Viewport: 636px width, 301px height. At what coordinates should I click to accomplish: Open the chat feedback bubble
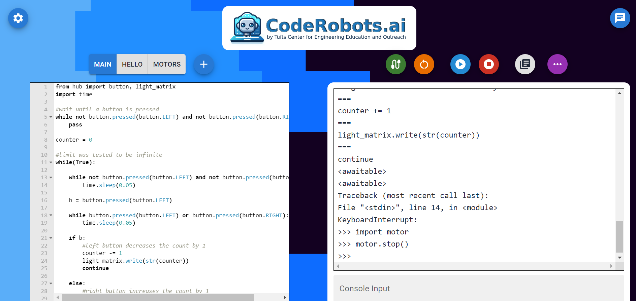pyautogui.click(x=620, y=18)
